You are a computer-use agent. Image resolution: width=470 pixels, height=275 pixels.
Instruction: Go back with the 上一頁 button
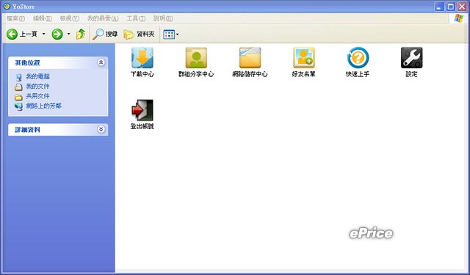pos(21,34)
